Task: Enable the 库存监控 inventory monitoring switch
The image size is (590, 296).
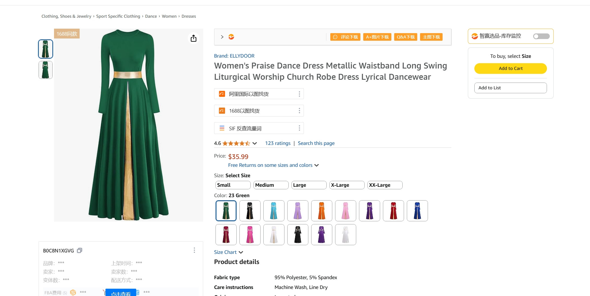Action: [541, 36]
